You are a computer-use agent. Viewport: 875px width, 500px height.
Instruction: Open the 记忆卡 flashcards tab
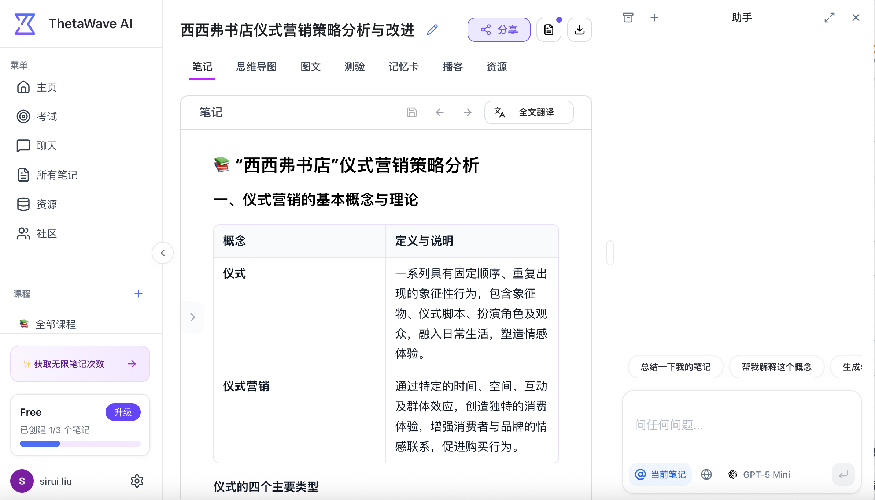(x=403, y=67)
